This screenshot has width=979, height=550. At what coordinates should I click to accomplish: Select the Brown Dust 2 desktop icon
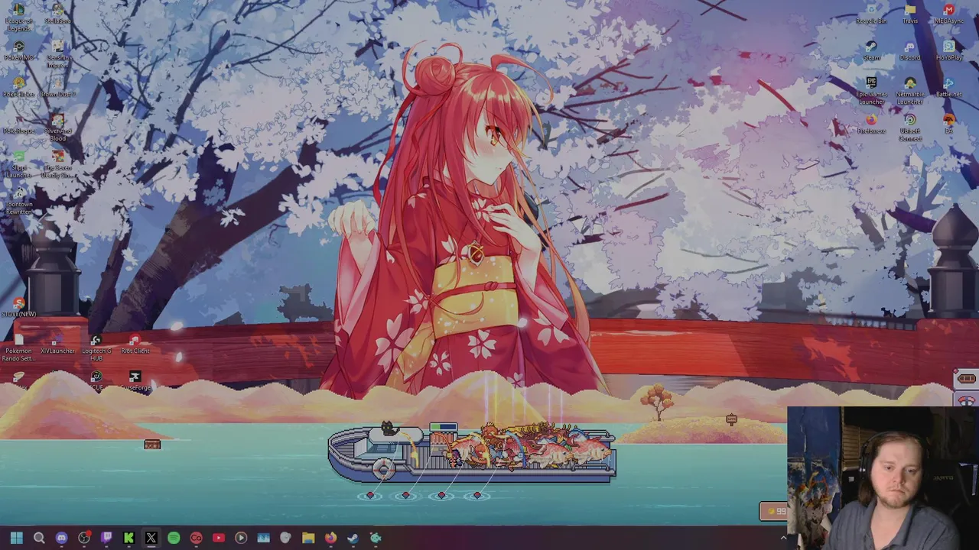pos(57,88)
